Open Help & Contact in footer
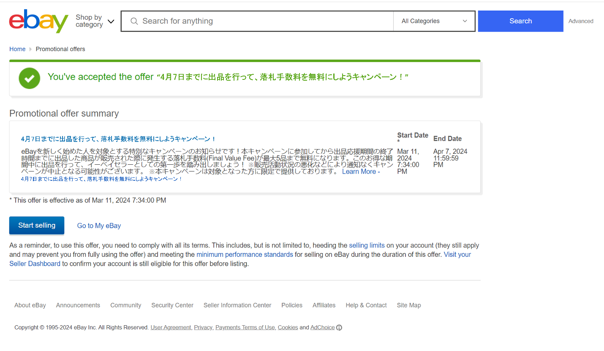 (x=366, y=305)
